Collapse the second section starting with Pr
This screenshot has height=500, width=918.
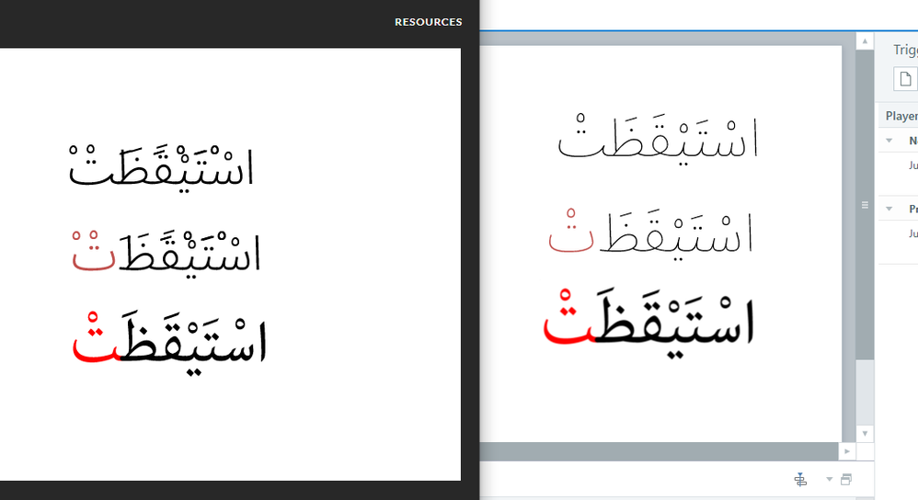[x=889, y=209]
